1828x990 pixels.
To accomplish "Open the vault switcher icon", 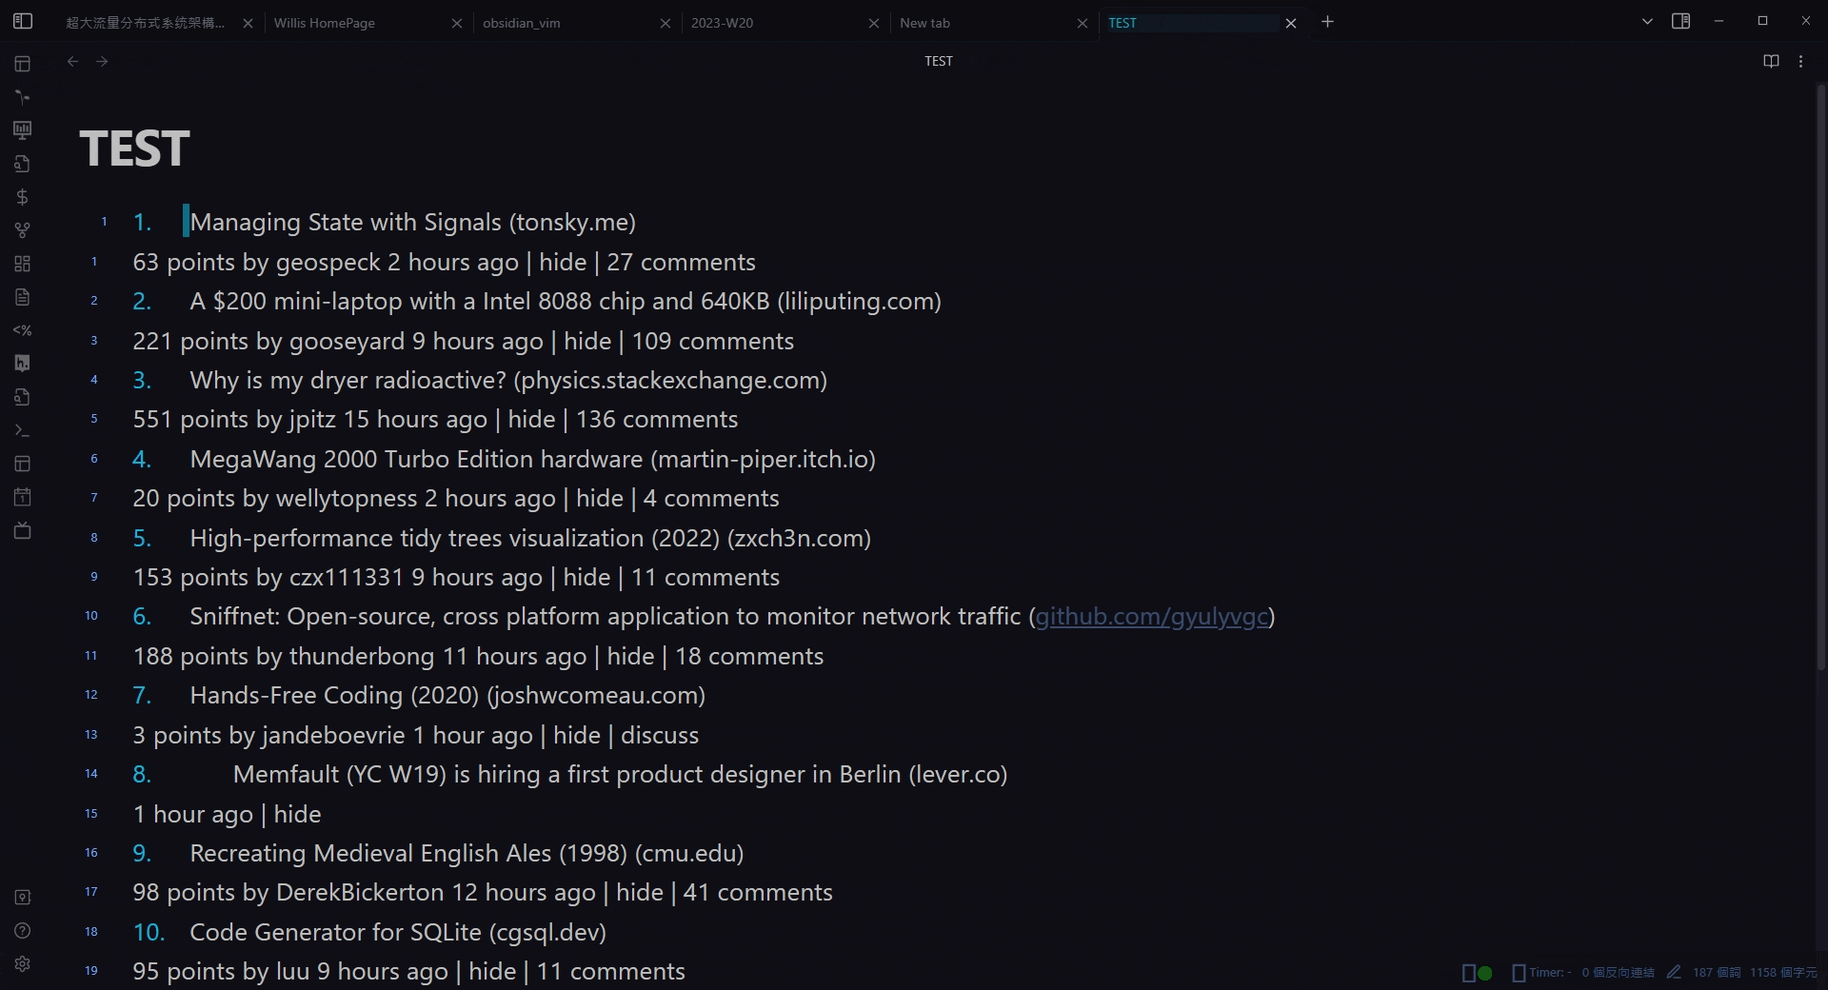I will pos(23,897).
